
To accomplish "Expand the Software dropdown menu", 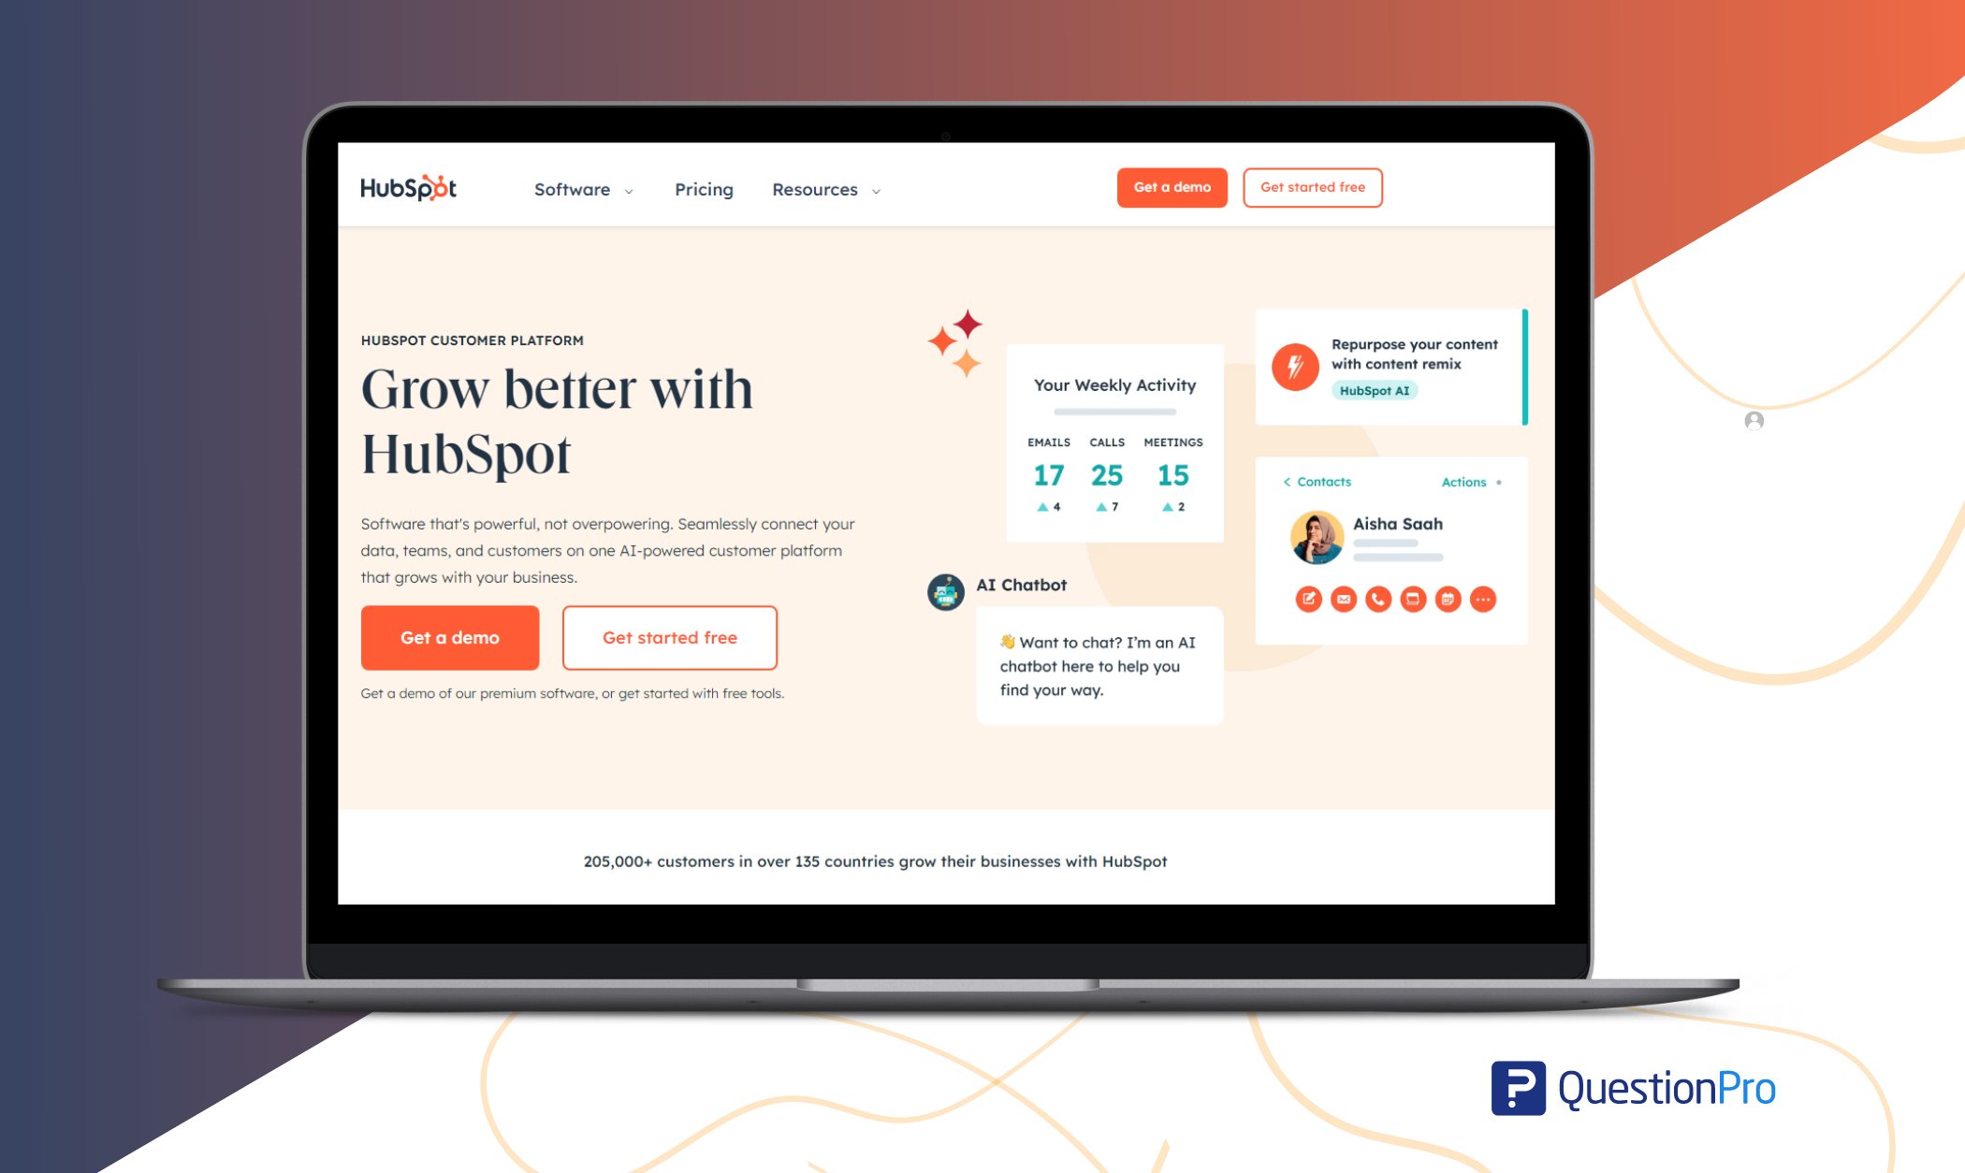I will click(x=579, y=189).
